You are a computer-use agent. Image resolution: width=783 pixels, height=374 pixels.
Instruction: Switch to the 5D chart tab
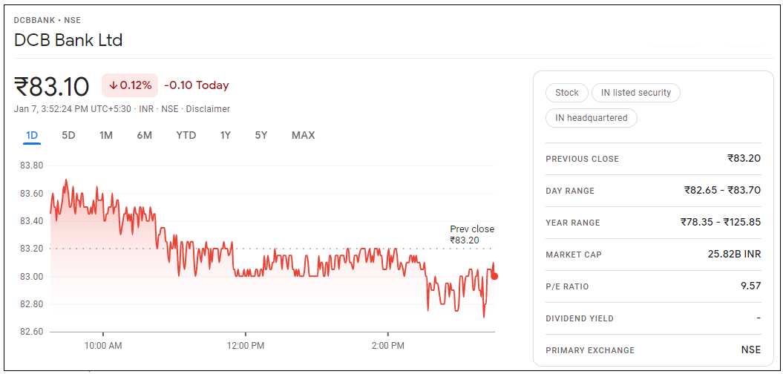click(68, 135)
